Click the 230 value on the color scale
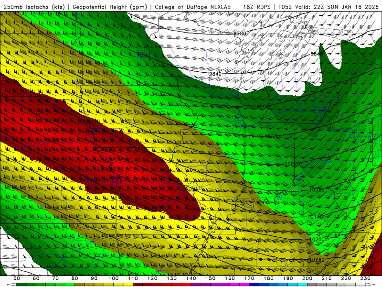Viewport: 382px width, 287px height. point(365,278)
